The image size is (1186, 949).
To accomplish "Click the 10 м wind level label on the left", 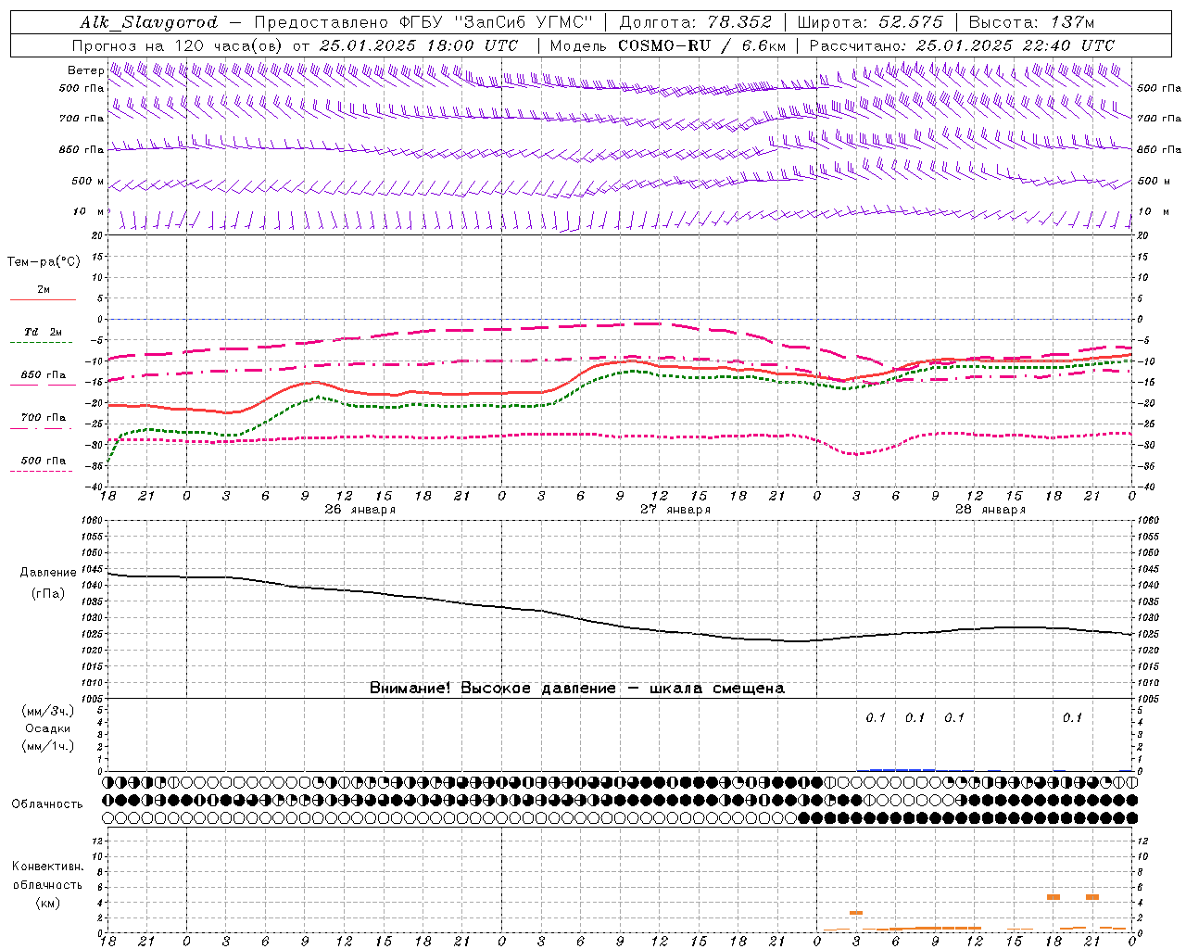I will [x=88, y=211].
